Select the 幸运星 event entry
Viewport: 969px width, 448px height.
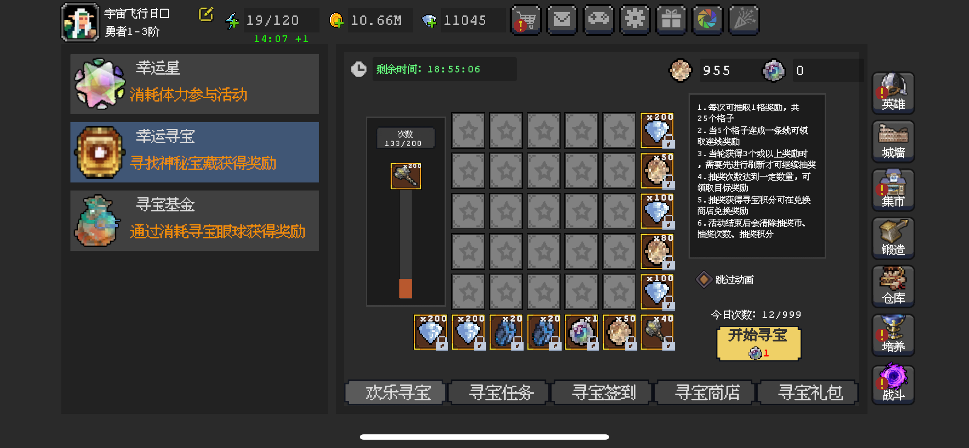pyautogui.click(x=195, y=84)
